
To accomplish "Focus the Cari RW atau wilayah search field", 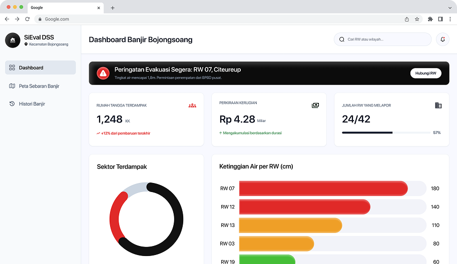I will [382, 39].
